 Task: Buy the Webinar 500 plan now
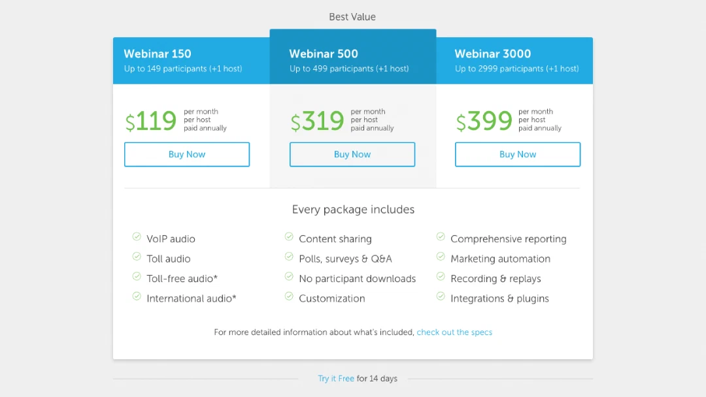[x=352, y=154]
